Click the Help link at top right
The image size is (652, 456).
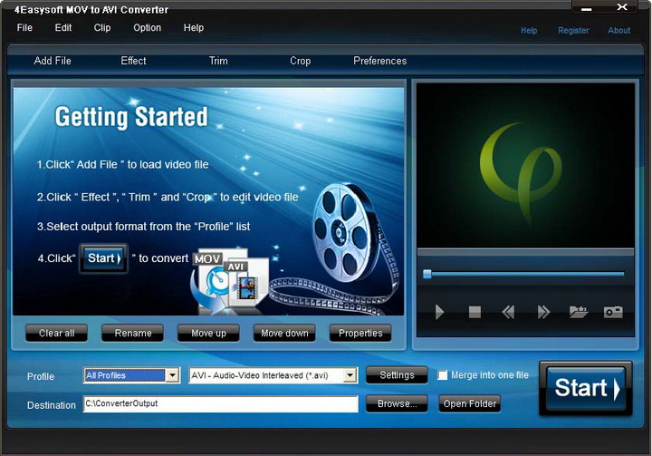point(529,31)
